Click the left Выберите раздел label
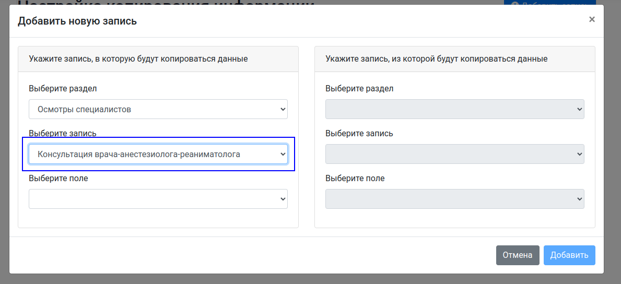This screenshot has height=284, width=621. click(63, 88)
